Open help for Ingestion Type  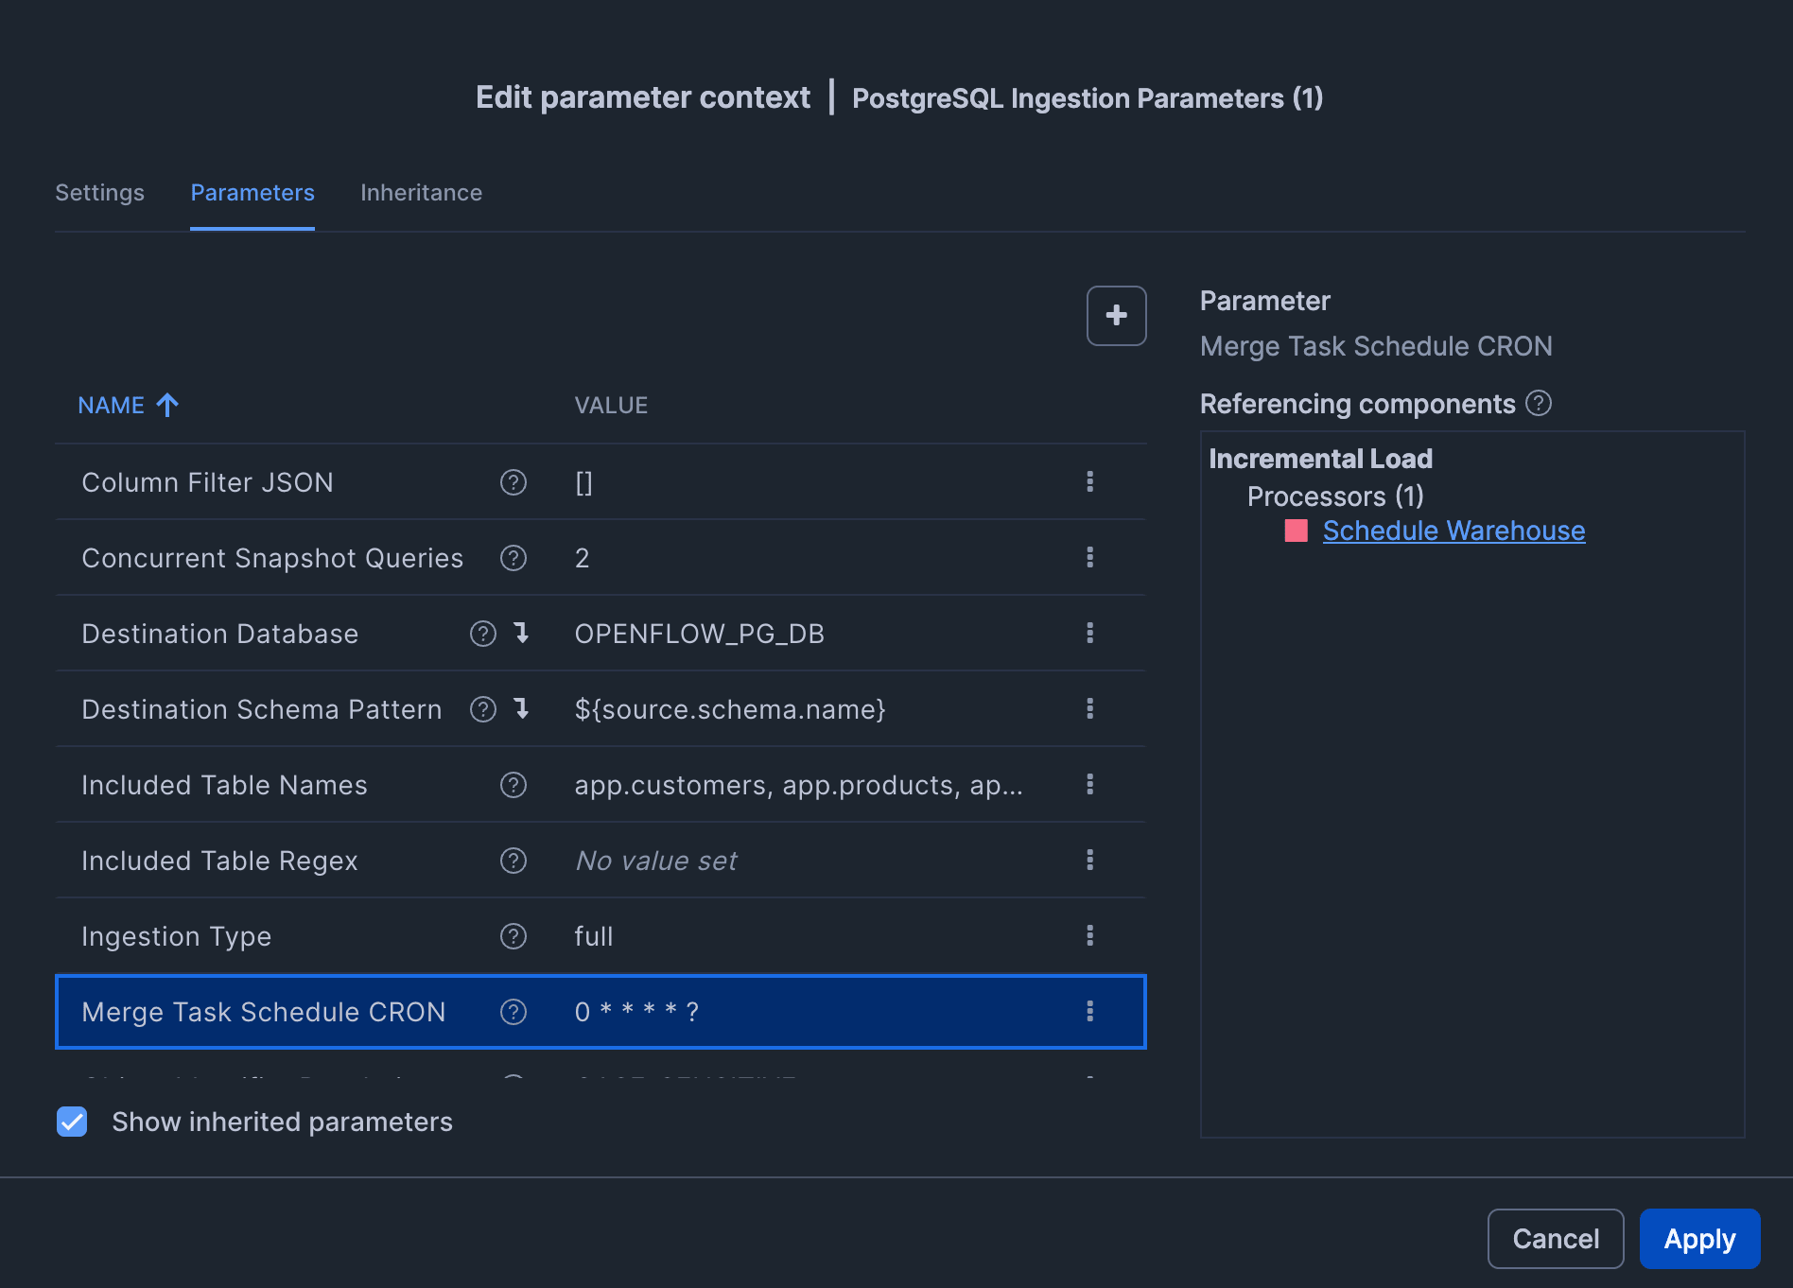[x=514, y=936]
